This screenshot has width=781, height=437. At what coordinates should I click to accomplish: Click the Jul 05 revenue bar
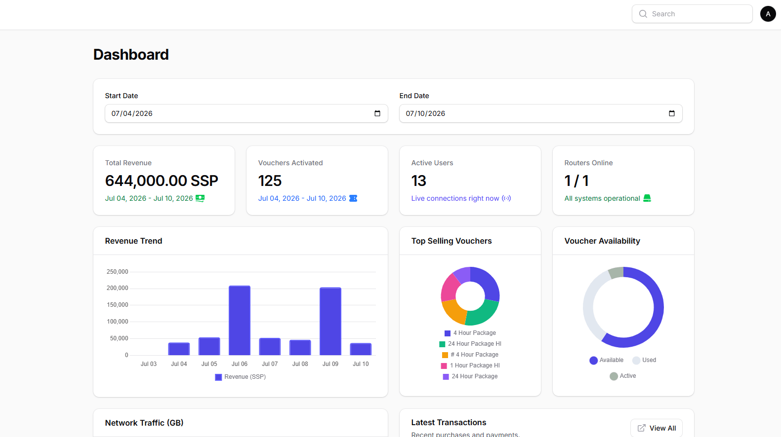pos(209,346)
